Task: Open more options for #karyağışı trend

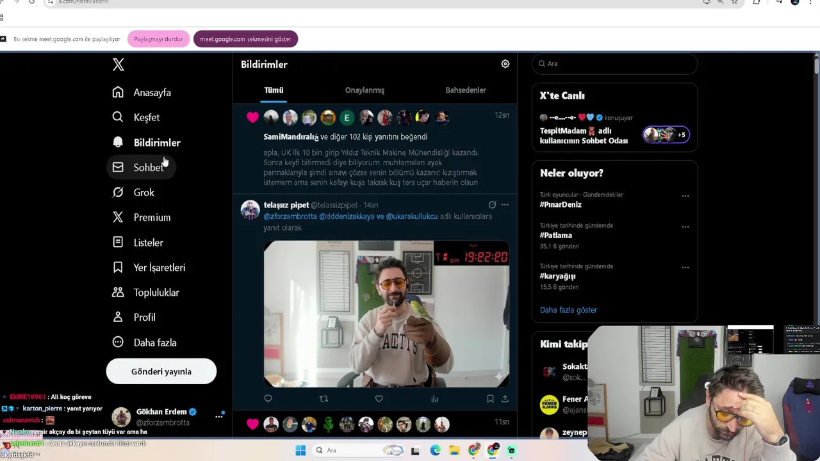Action: click(x=685, y=268)
